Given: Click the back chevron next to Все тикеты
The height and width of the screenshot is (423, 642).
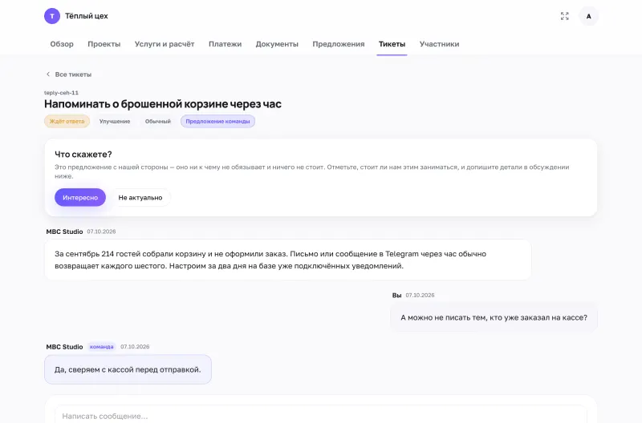Looking at the screenshot, I should [x=48, y=75].
